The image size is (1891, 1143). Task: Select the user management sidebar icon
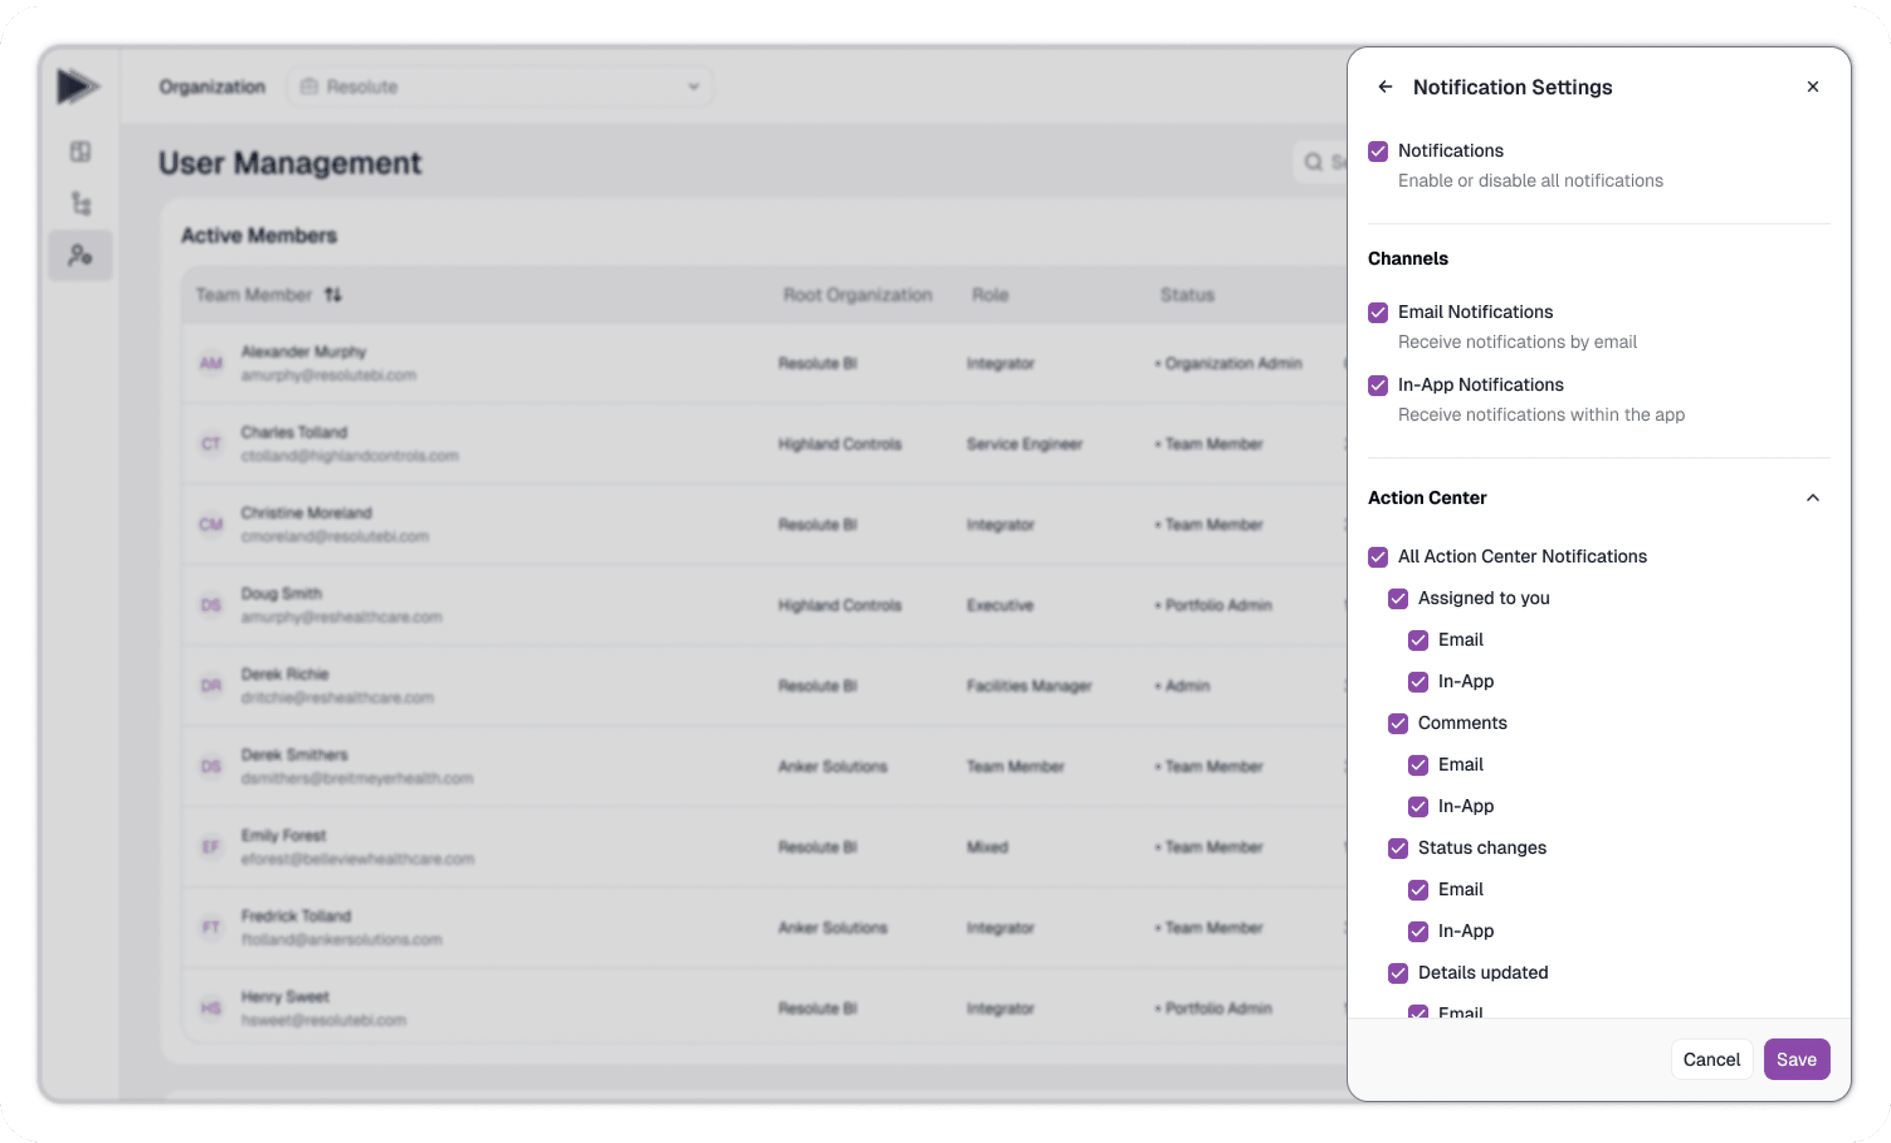80,256
